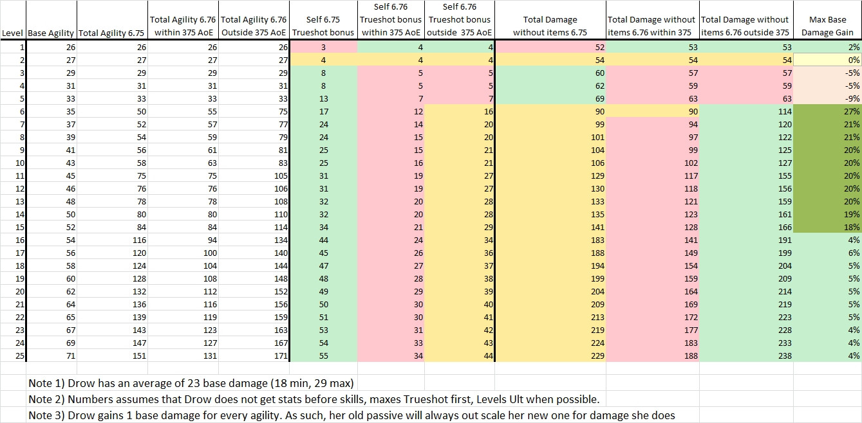Screen dimensions: 862x423
Task: Select the yellow 0% gain cell
Action: 827,60
